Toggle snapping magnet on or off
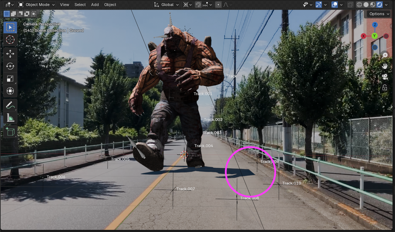395x232 pixels. [x=198, y=5]
